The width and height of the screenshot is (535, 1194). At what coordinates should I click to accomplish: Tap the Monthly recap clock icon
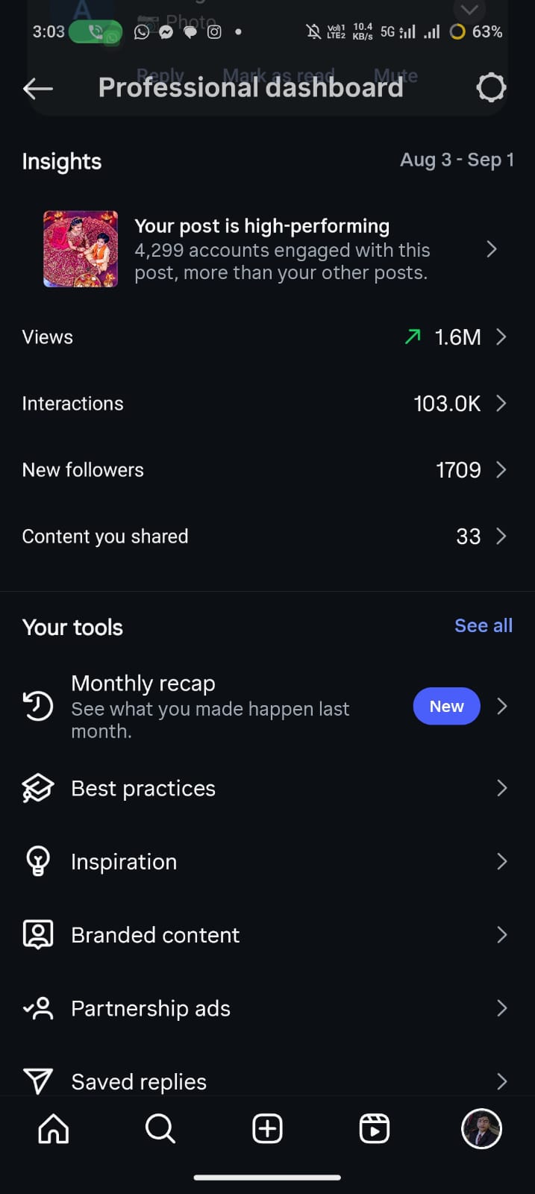[x=38, y=706]
